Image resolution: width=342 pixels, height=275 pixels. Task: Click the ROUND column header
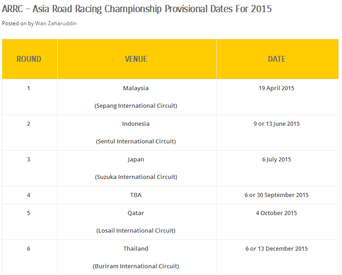point(29,59)
